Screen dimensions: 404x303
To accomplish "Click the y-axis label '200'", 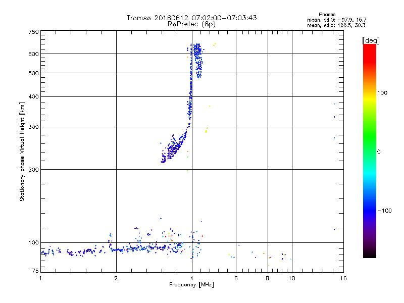I will click(x=33, y=170).
